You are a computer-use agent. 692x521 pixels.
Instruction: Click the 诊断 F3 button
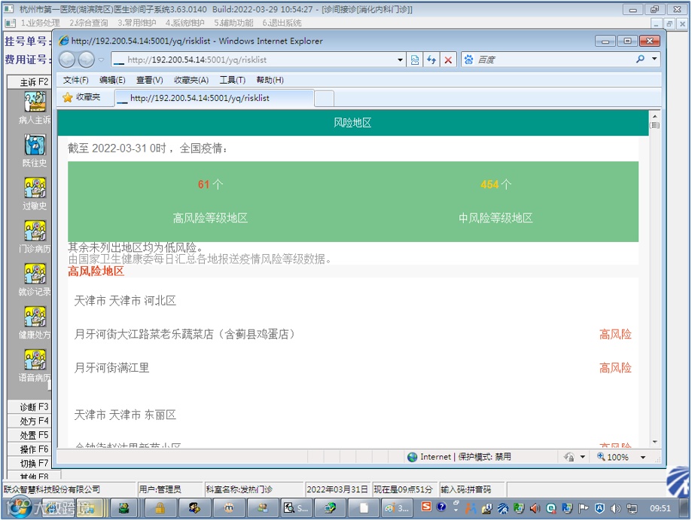pos(29,406)
